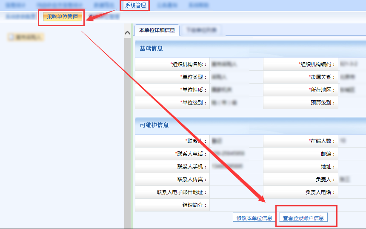366x229 pixels.
Task: Click the 修改本单位信息 button
Action: (254, 218)
